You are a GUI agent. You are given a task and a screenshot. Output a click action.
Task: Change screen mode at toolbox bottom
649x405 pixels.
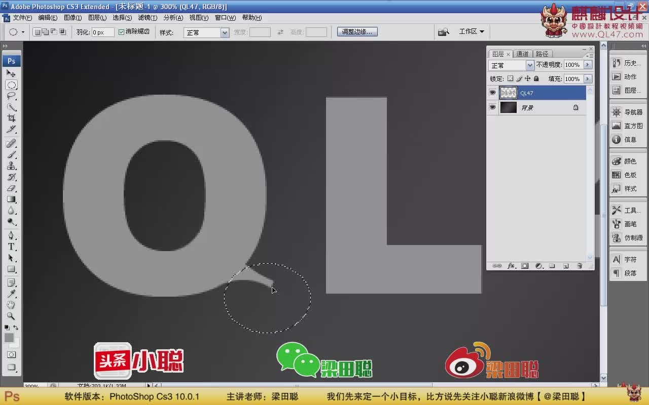11,368
